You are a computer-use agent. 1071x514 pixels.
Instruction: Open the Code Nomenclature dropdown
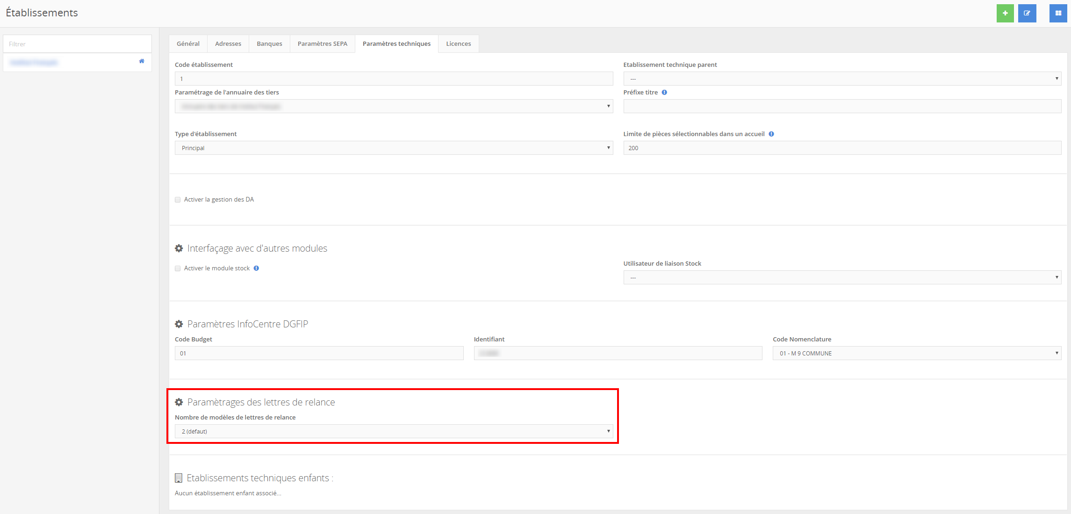click(x=917, y=354)
